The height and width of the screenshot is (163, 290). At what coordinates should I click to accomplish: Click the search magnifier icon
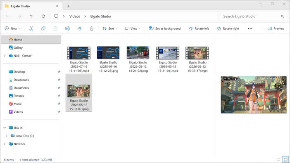click(x=282, y=17)
